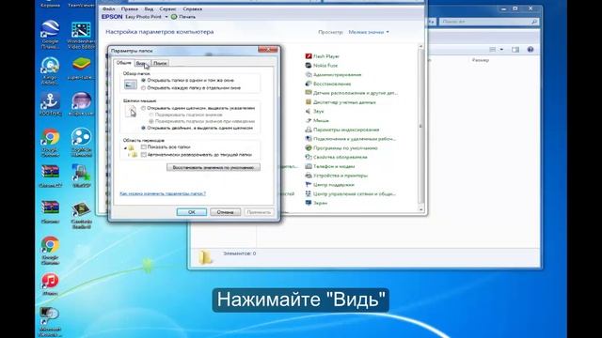Click the help icon in Explorer window
The width and height of the screenshot is (602, 338).
531,50
